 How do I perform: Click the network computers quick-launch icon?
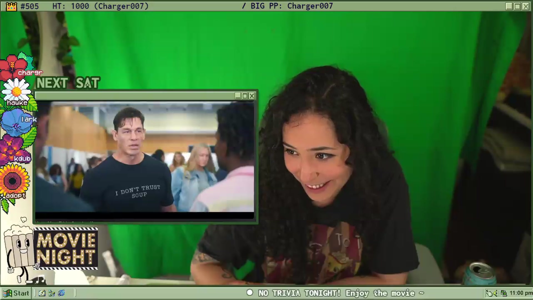52,293
